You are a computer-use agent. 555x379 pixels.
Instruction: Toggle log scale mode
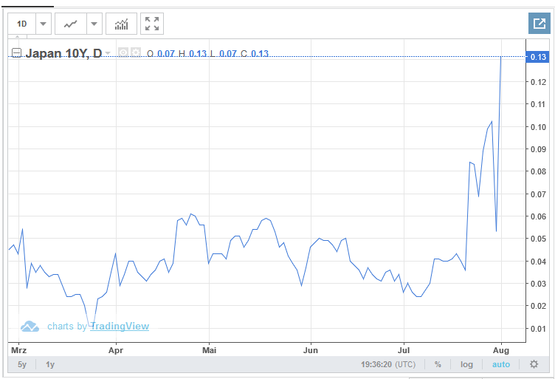point(466,364)
